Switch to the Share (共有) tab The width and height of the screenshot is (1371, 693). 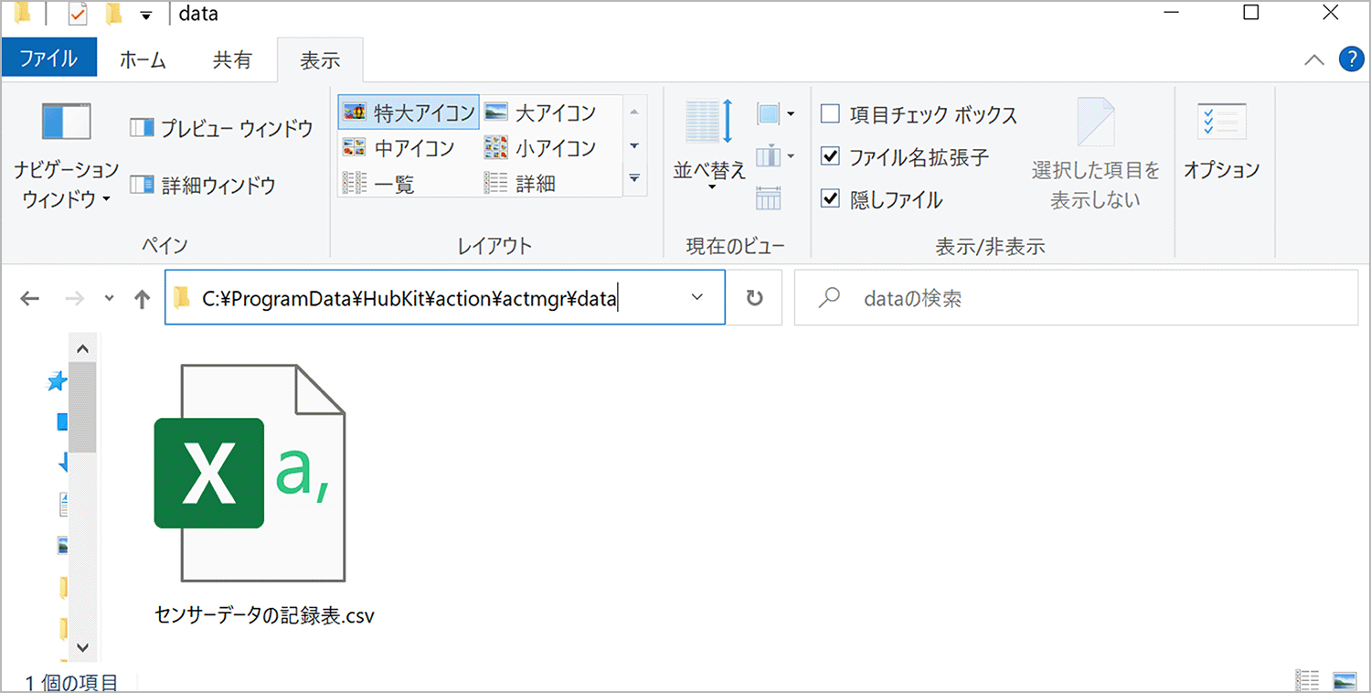pyautogui.click(x=232, y=60)
